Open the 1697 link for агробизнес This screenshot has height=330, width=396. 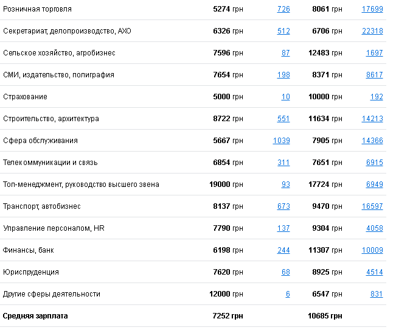[374, 53]
